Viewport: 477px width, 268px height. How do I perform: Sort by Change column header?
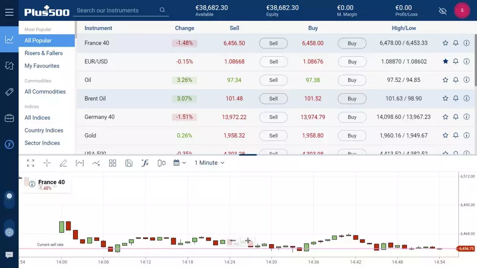tap(184, 28)
